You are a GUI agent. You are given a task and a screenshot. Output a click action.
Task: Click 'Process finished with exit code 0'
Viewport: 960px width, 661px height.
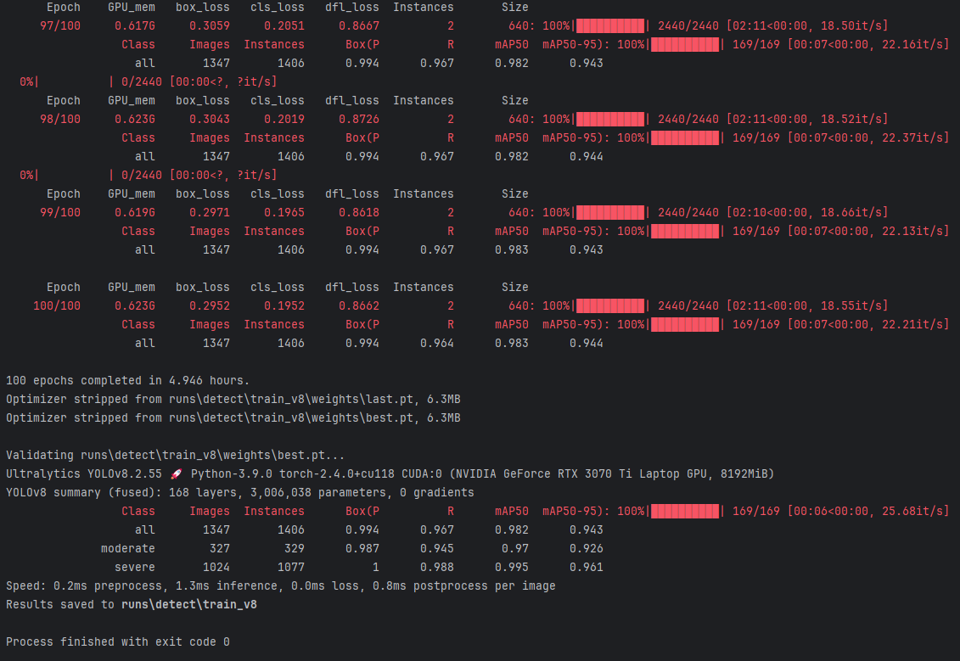click(118, 642)
